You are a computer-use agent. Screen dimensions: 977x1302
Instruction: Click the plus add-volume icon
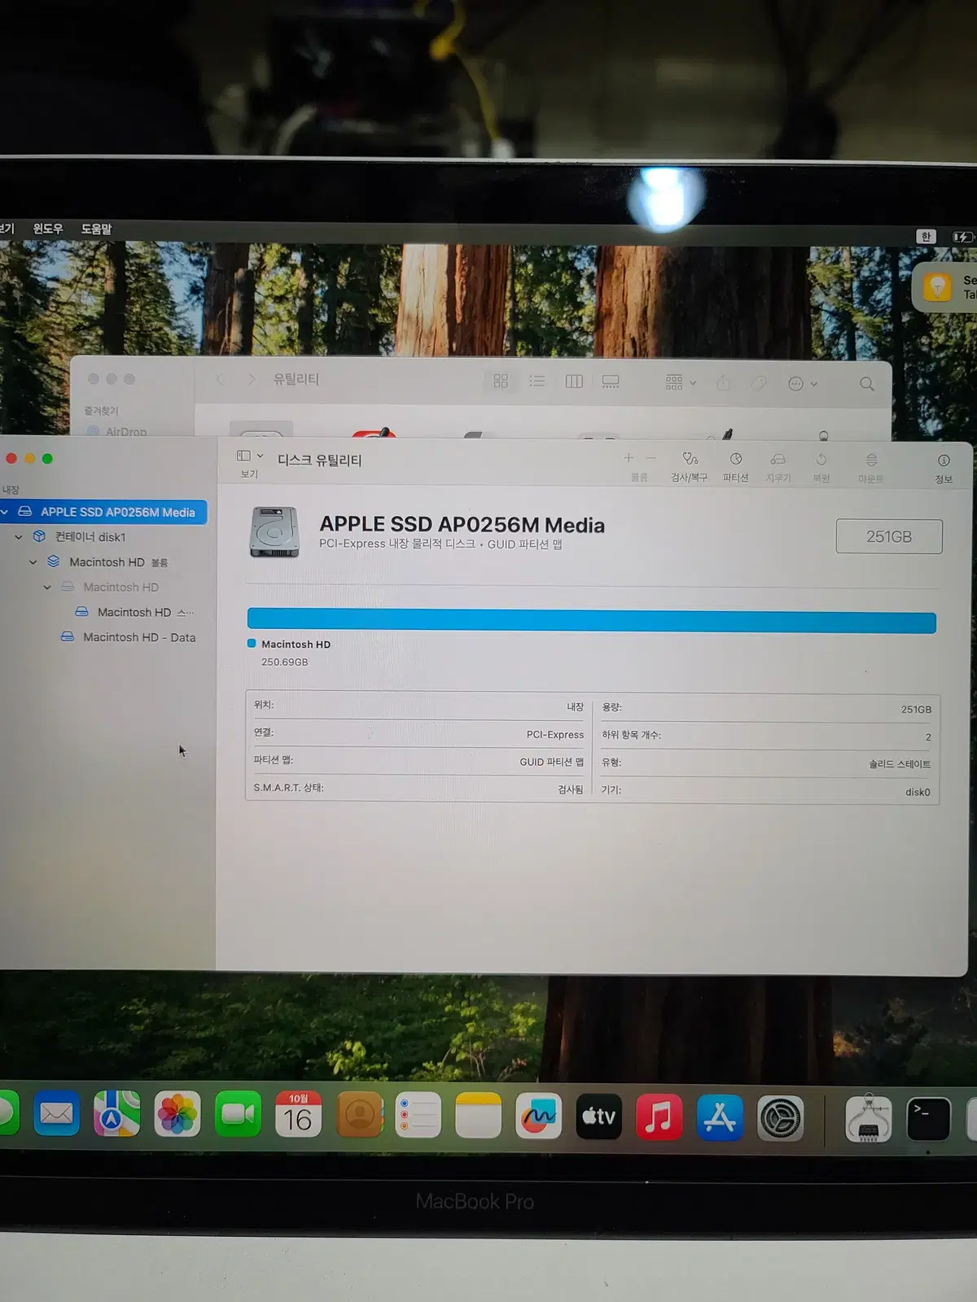pos(629,458)
